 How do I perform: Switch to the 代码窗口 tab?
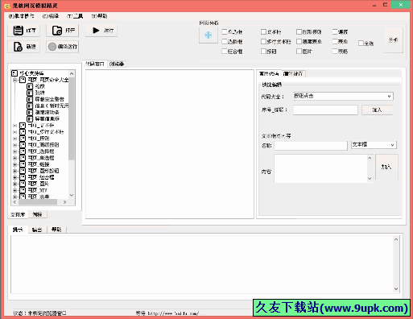pyautogui.click(x=95, y=64)
